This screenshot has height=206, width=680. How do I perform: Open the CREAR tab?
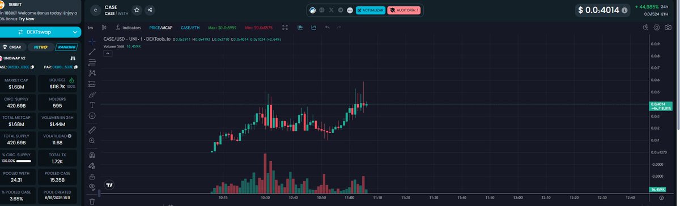[x=12, y=47]
